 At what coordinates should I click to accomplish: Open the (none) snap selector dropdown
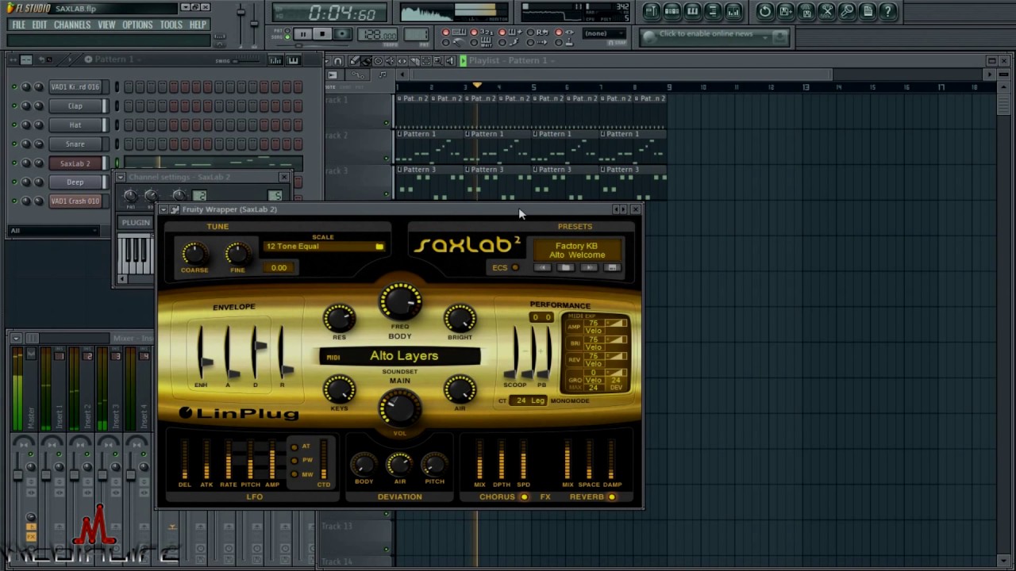point(606,34)
